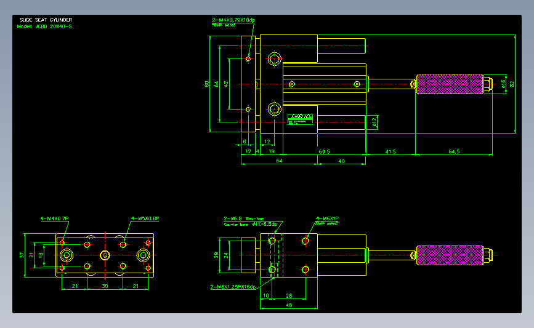Select the "30" center spacing dimension
This screenshot has width=534, height=328.
(105, 286)
